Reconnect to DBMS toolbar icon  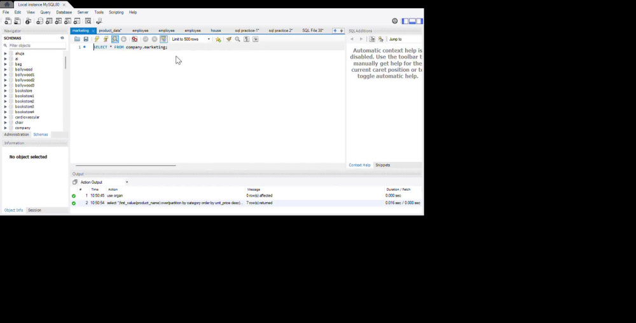(99, 21)
